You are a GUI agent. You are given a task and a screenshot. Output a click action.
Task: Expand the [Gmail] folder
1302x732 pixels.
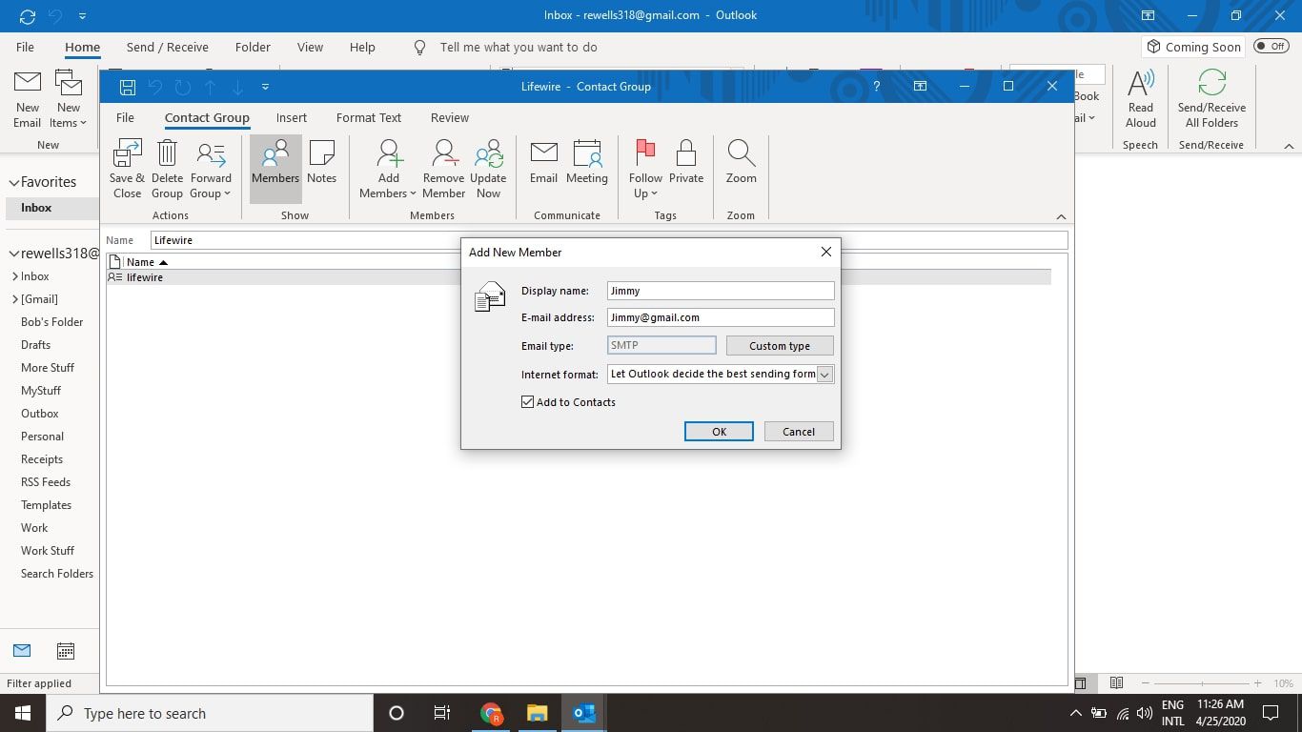(x=15, y=299)
